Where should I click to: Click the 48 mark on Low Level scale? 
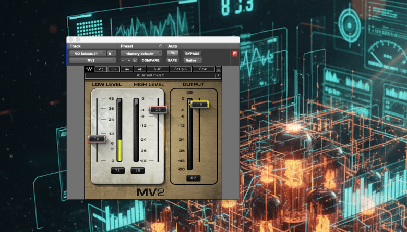pos(111,98)
